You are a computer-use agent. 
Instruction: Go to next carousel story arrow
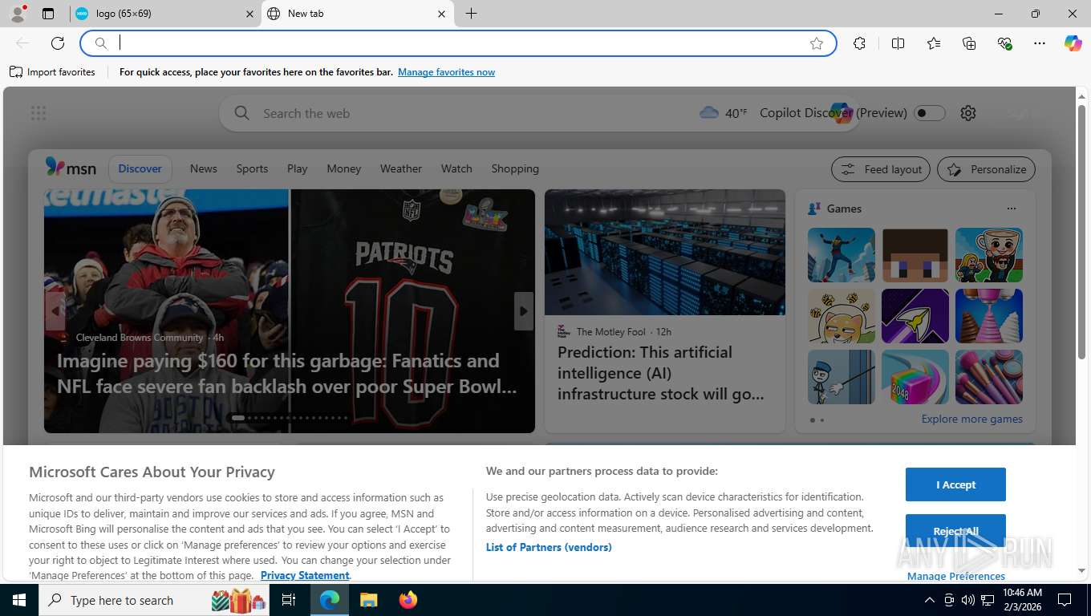pos(524,311)
